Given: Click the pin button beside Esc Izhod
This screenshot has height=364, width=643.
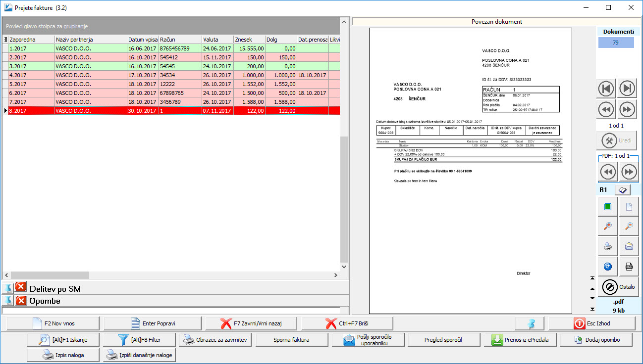Looking at the screenshot, I should pyautogui.click(x=530, y=323).
